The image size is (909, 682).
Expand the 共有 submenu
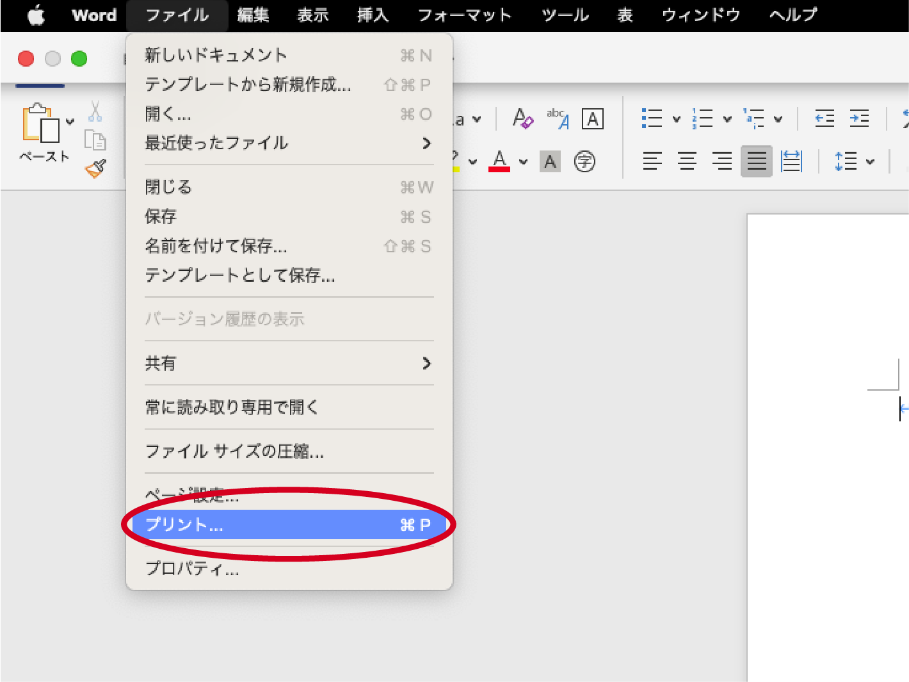coord(289,363)
